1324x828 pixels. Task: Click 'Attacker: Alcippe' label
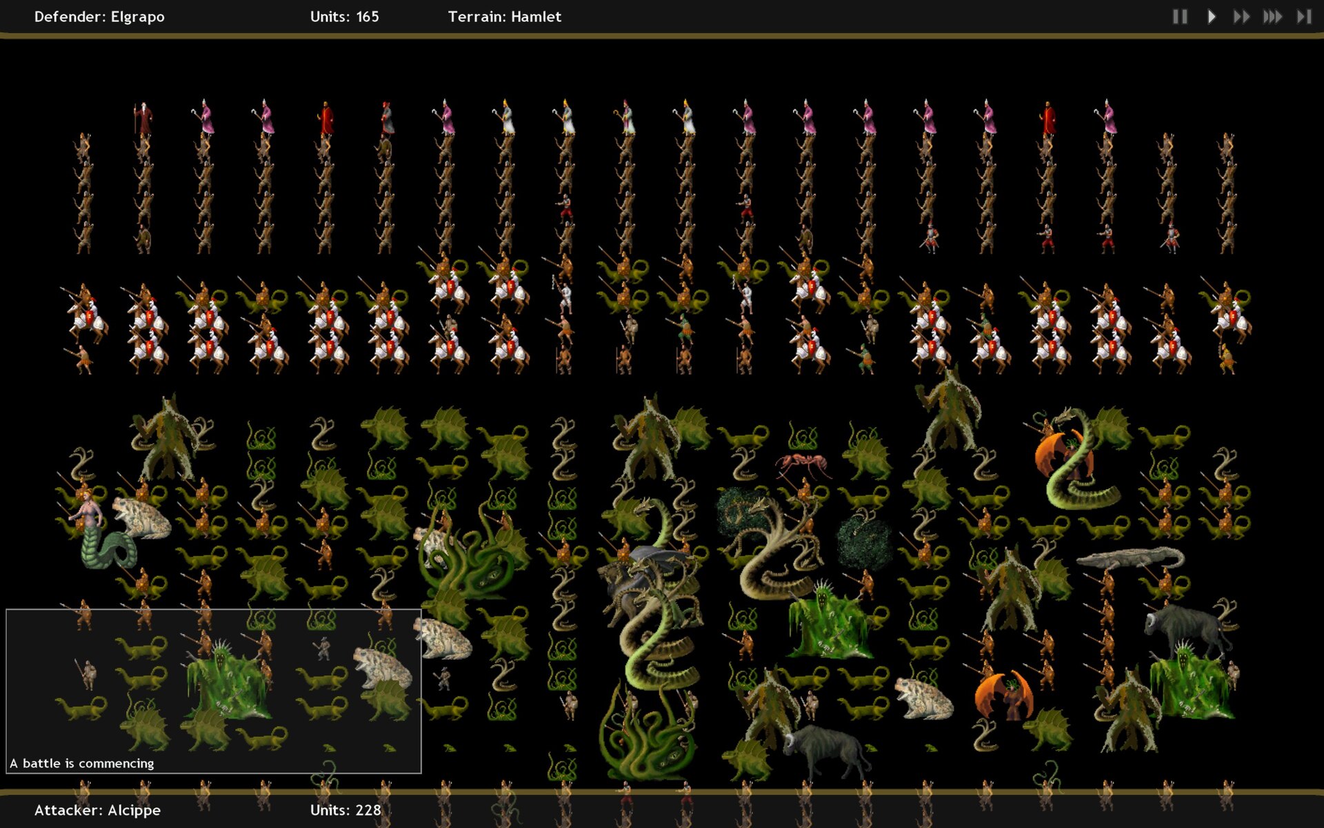pos(97,810)
